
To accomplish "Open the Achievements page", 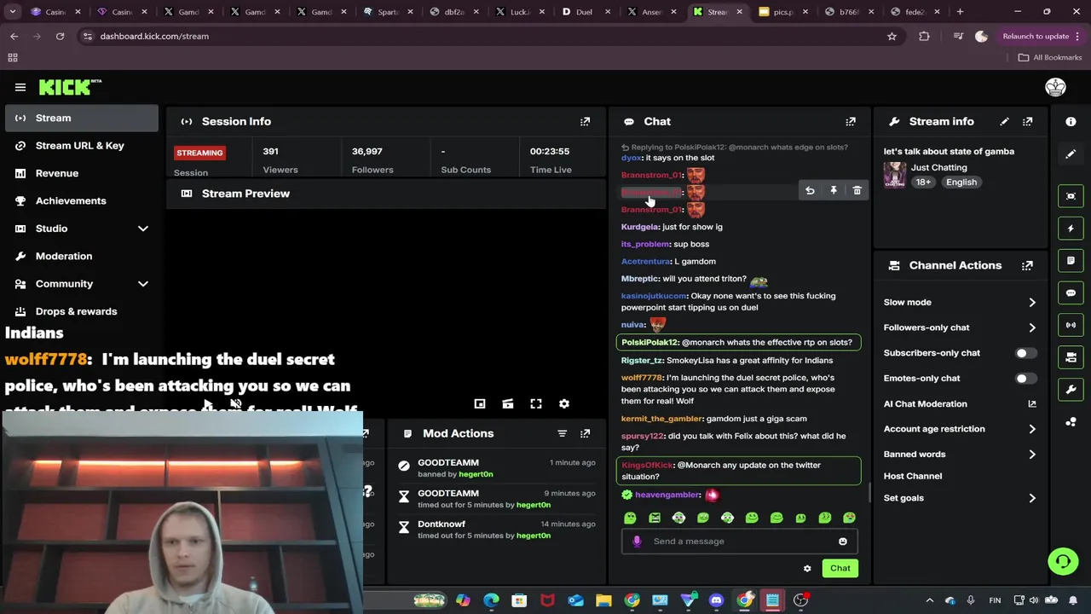I will click(82, 201).
